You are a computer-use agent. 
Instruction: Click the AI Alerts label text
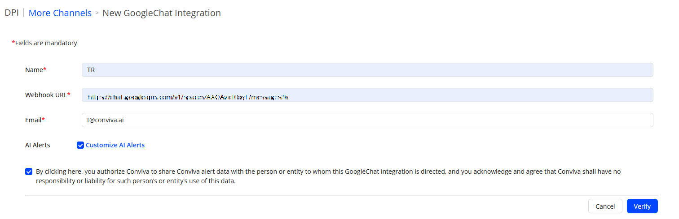click(38, 145)
